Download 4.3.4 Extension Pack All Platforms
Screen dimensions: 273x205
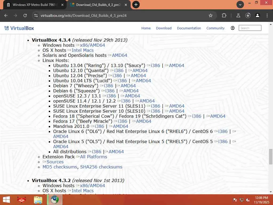click(94, 156)
